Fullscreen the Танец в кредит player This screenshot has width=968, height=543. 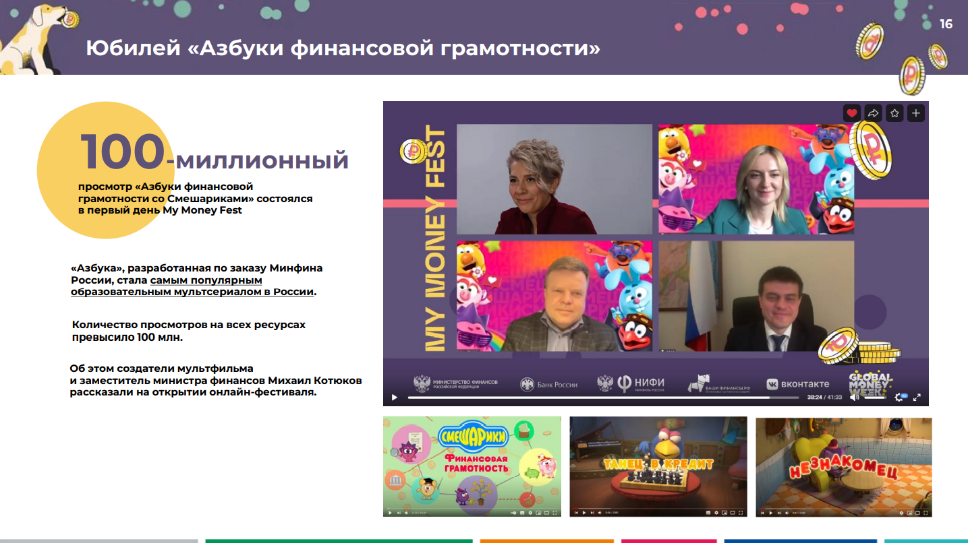pos(741,513)
